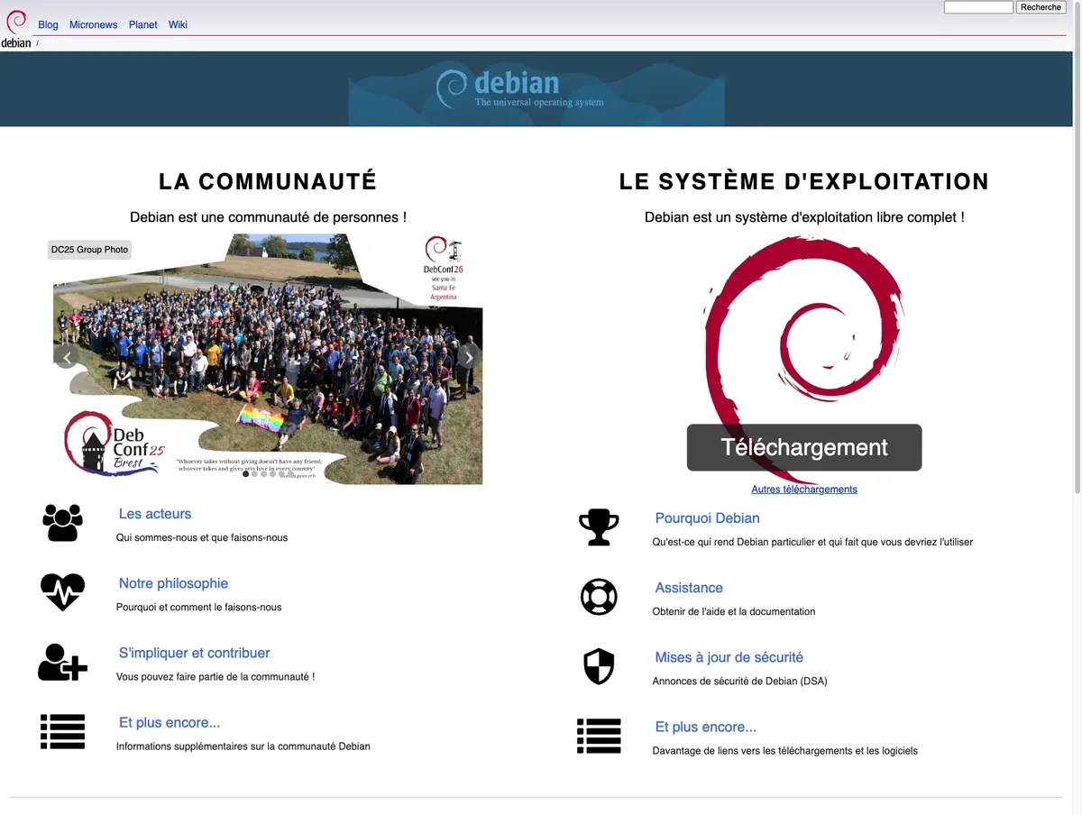The height and width of the screenshot is (815, 1082).
Task: Show next slide with carousel right arrow
Action: coord(469,356)
